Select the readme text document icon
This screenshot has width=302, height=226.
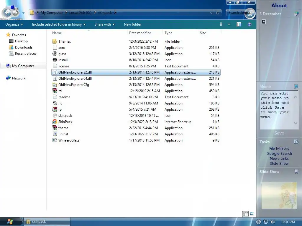click(55, 97)
